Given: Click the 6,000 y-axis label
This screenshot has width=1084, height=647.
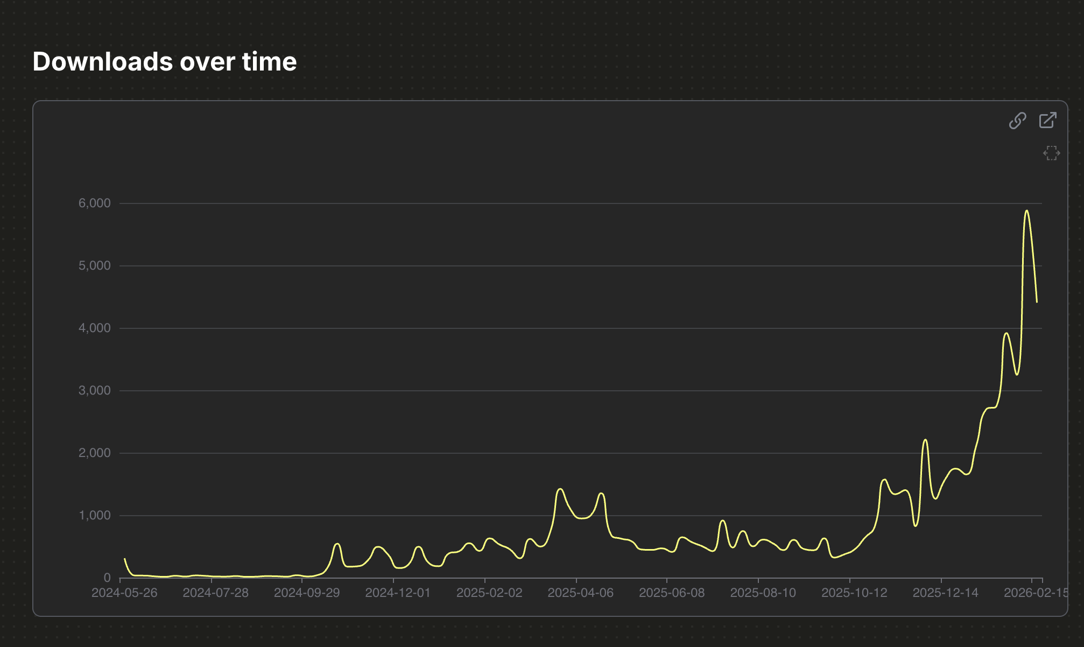Looking at the screenshot, I should [x=95, y=203].
